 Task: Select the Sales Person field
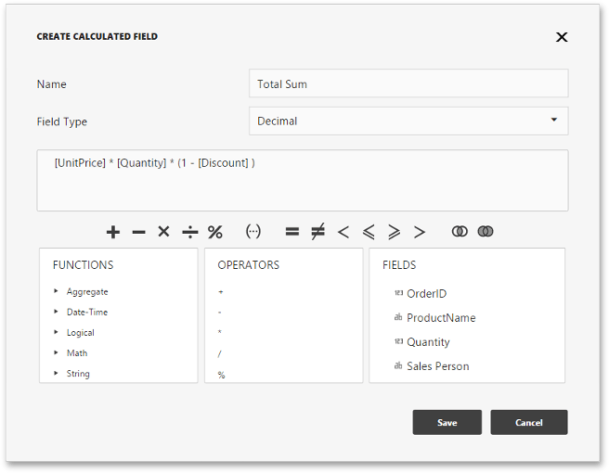click(432, 366)
